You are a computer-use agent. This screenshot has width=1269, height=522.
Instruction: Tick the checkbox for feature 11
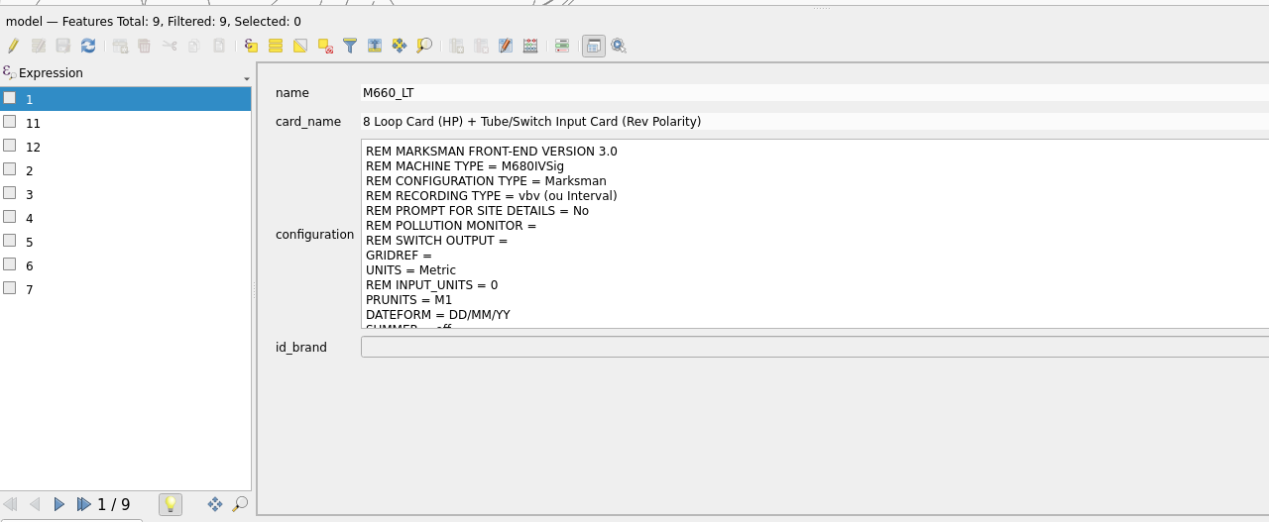click(9, 122)
